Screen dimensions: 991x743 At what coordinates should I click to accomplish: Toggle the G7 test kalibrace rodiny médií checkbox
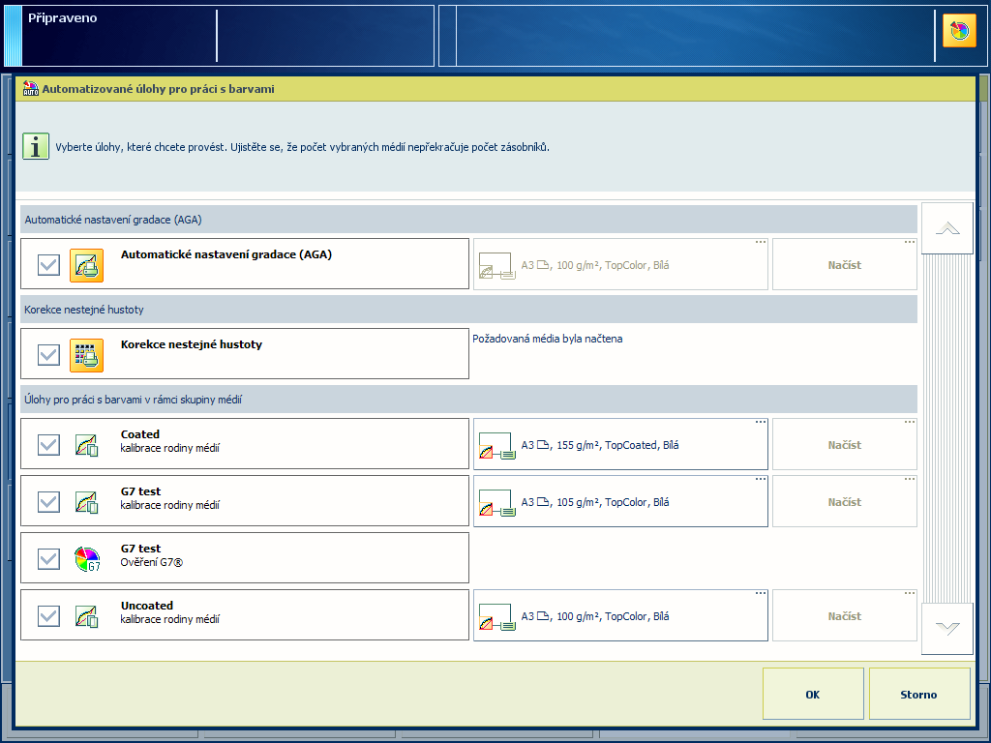[48, 502]
